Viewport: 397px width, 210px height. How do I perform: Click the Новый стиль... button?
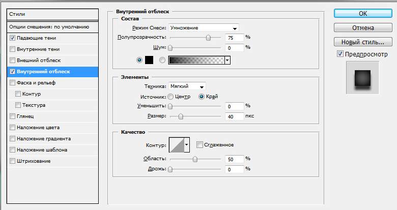[363, 42]
